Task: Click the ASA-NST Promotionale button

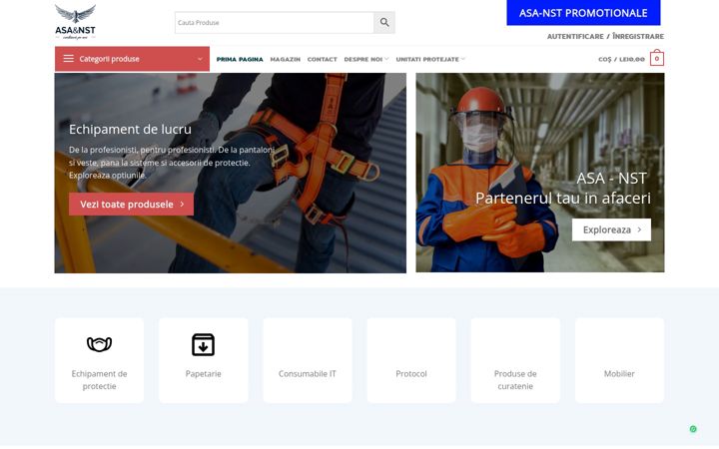Action: (583, 13)
